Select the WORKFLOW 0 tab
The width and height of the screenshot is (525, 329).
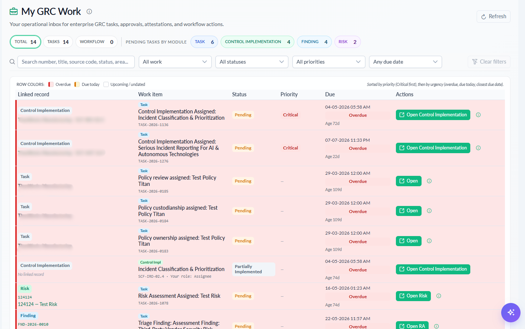coord(96,42)
